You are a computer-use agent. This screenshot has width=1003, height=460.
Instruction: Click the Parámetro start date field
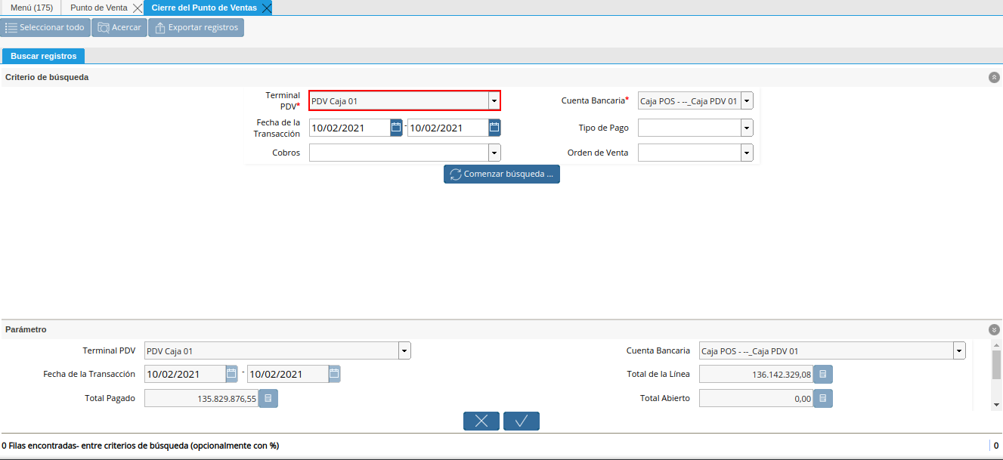coord(185,374)
